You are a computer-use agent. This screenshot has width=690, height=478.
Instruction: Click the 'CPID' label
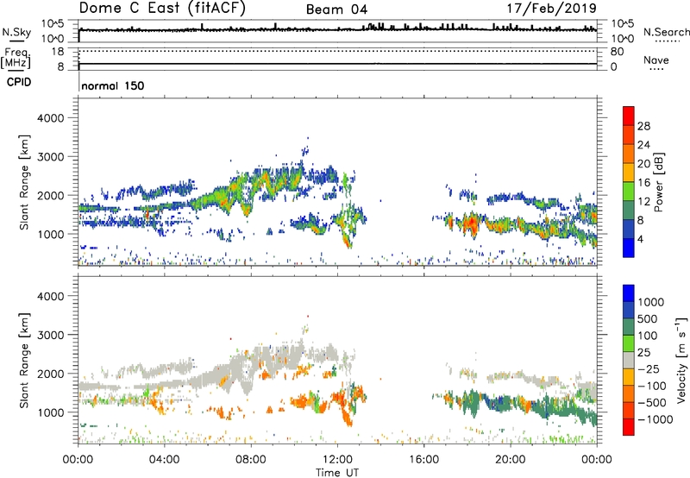point(19,82)
